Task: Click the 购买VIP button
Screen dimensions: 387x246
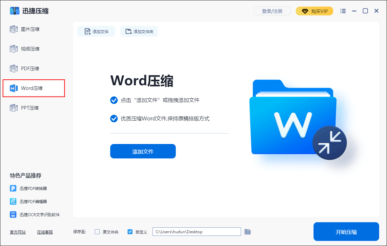Action: [x=315, y=11]
